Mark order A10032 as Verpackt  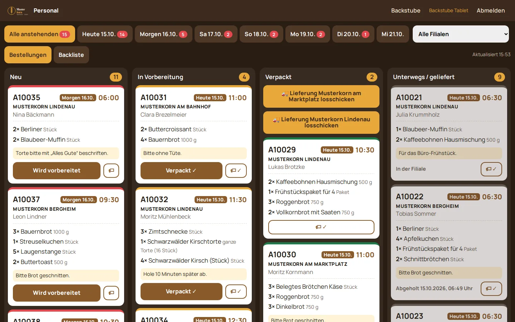(181, 292)
